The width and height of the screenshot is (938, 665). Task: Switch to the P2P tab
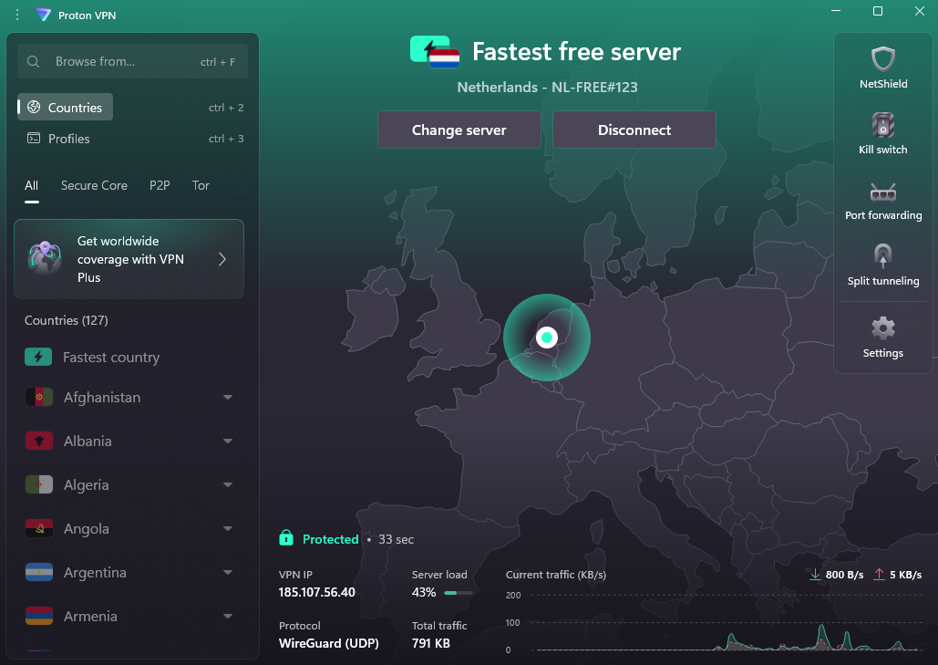point(160,185)
